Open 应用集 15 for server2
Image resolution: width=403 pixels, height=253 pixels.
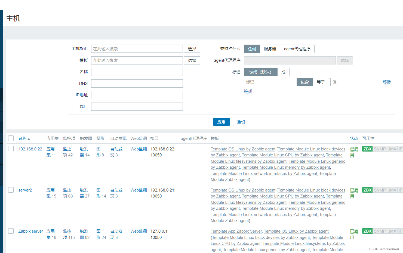click(x=51, y=193)
